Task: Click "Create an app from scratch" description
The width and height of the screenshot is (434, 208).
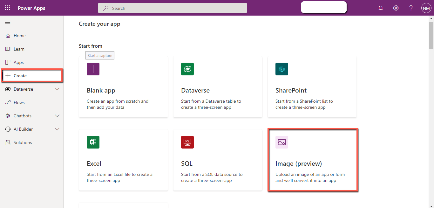Action: [x=118, y=104]
